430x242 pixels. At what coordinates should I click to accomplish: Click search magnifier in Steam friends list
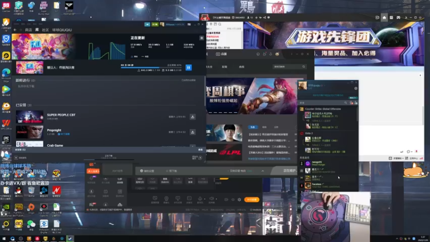pos(346,103)
